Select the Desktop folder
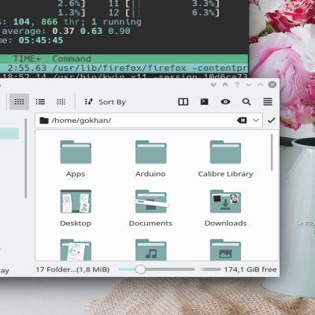This screenshot has height=315, width=315. tap(76, 208)
